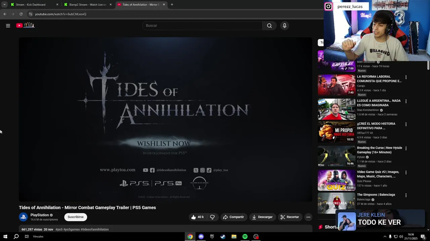
Task: Close the Tides of Annihilation tab
Action: [164, 5]
